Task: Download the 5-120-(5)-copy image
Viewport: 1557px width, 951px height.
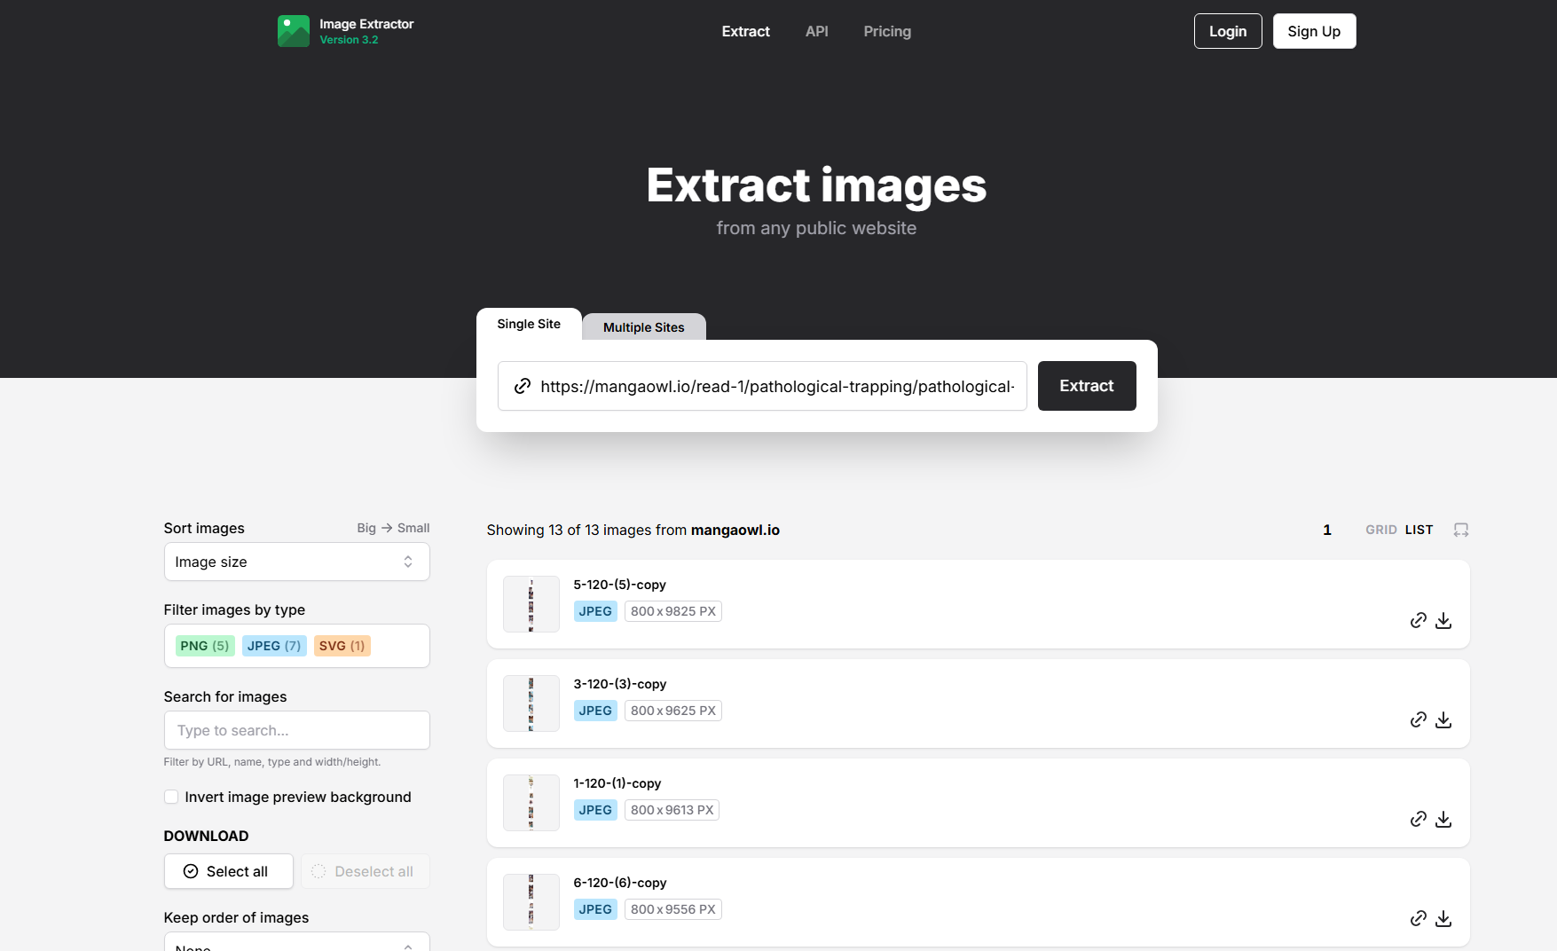Action: [1443, 620]
